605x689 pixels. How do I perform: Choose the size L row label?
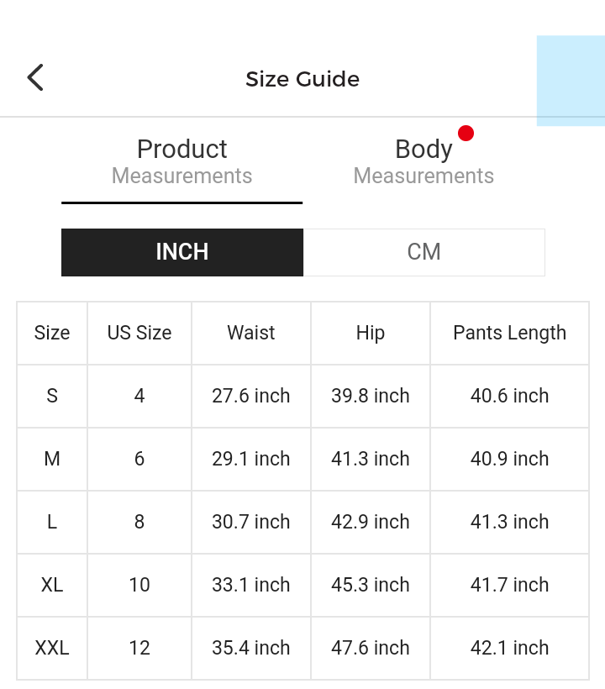[52, 522]
